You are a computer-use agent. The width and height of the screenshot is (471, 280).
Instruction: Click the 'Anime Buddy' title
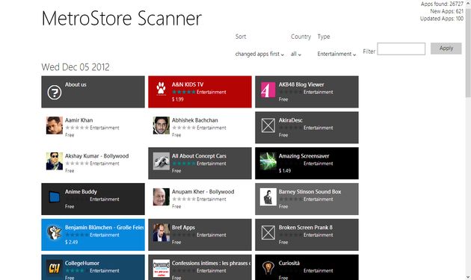click(81, 192)
